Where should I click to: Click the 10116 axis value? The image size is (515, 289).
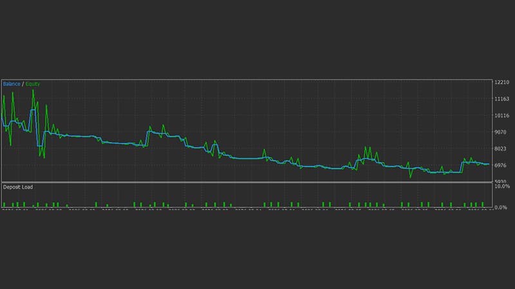click(501, 116)
